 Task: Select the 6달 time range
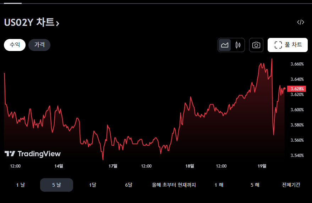128,185
